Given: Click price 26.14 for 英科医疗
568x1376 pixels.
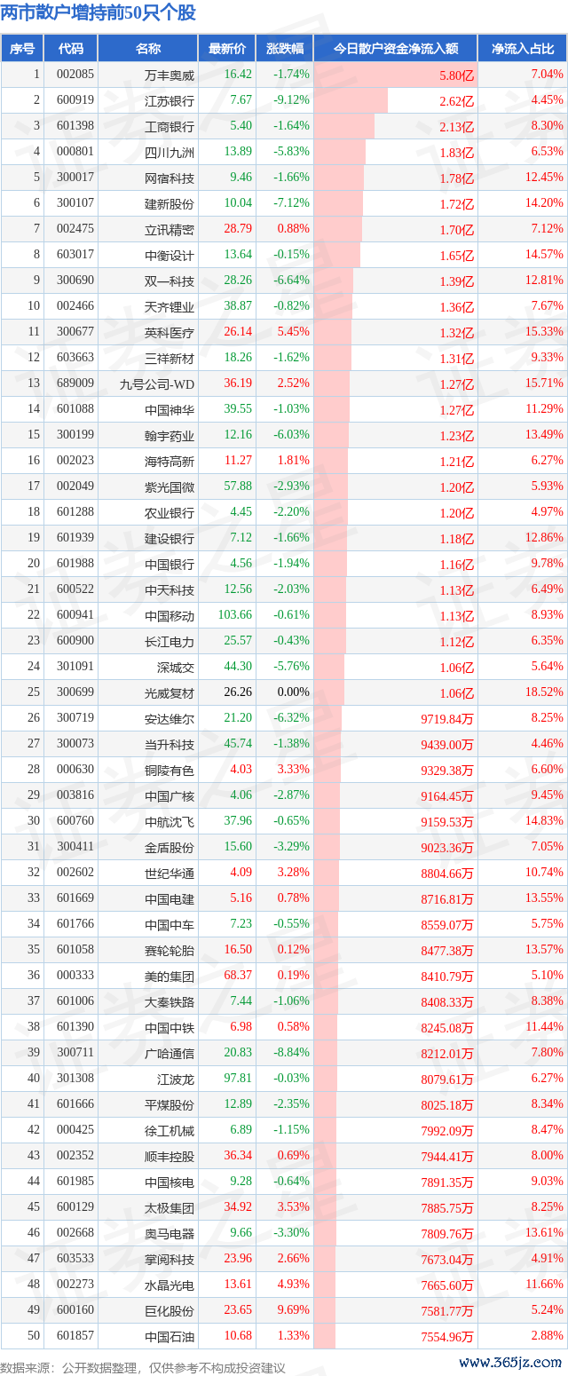Looking at the screenshot, I should click(x=238, y=332).
